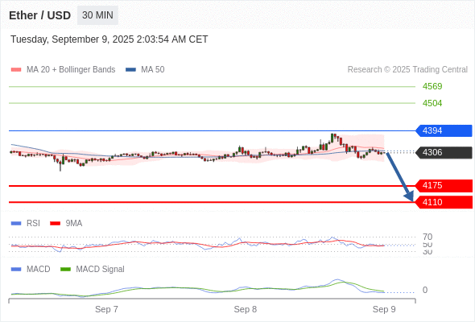
Task: Select the Sep 7 axis label
Action: pyautogui.click(x=106, y=309)
